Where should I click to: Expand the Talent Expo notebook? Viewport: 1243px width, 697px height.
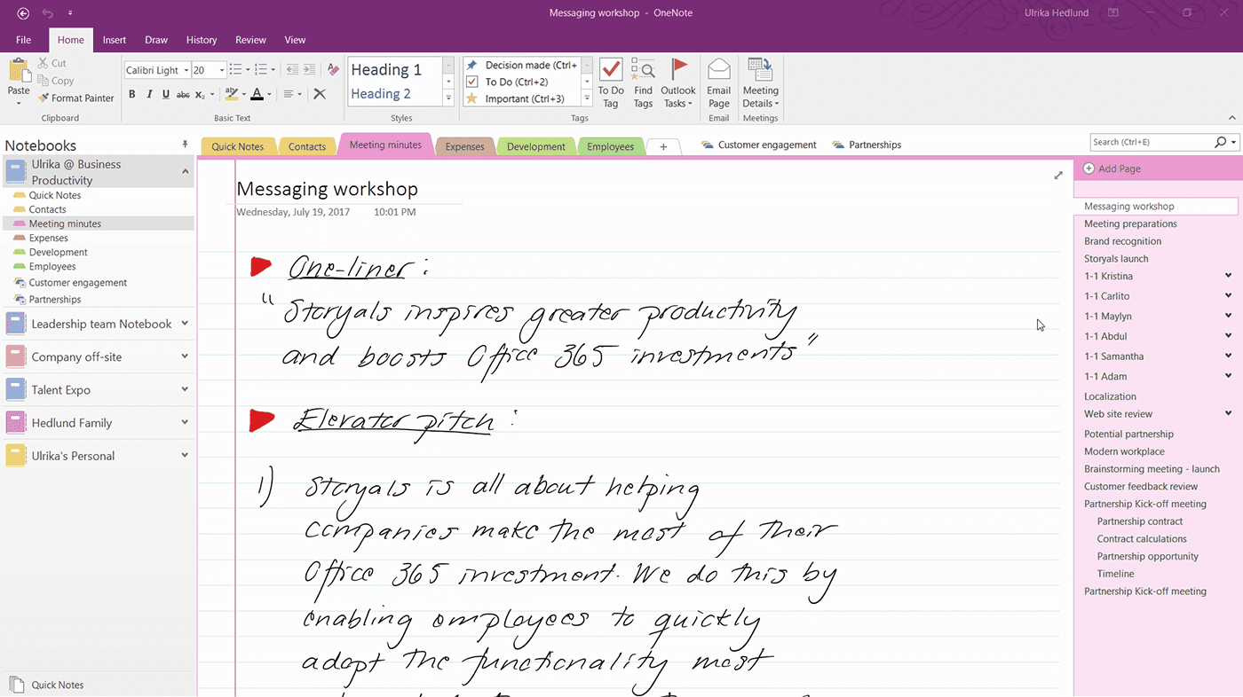(185, 389)
